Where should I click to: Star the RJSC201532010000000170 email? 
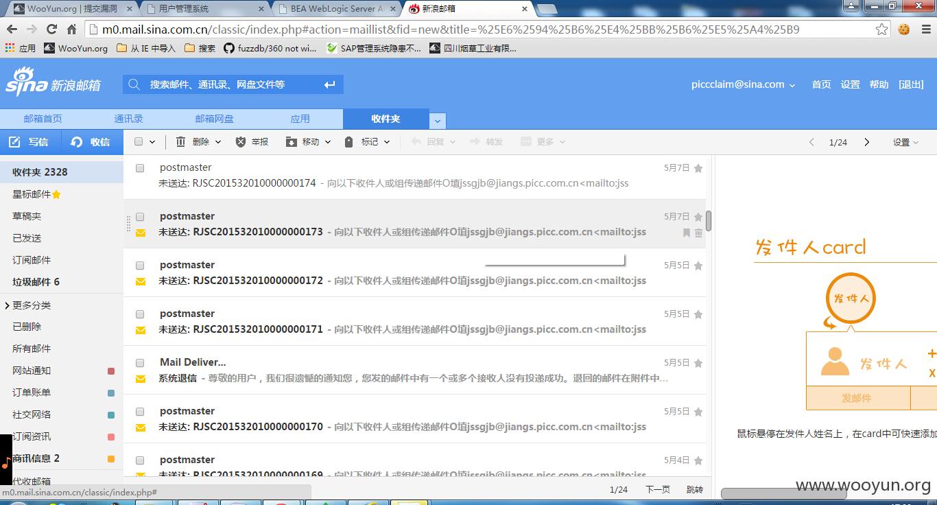point(698,412)
